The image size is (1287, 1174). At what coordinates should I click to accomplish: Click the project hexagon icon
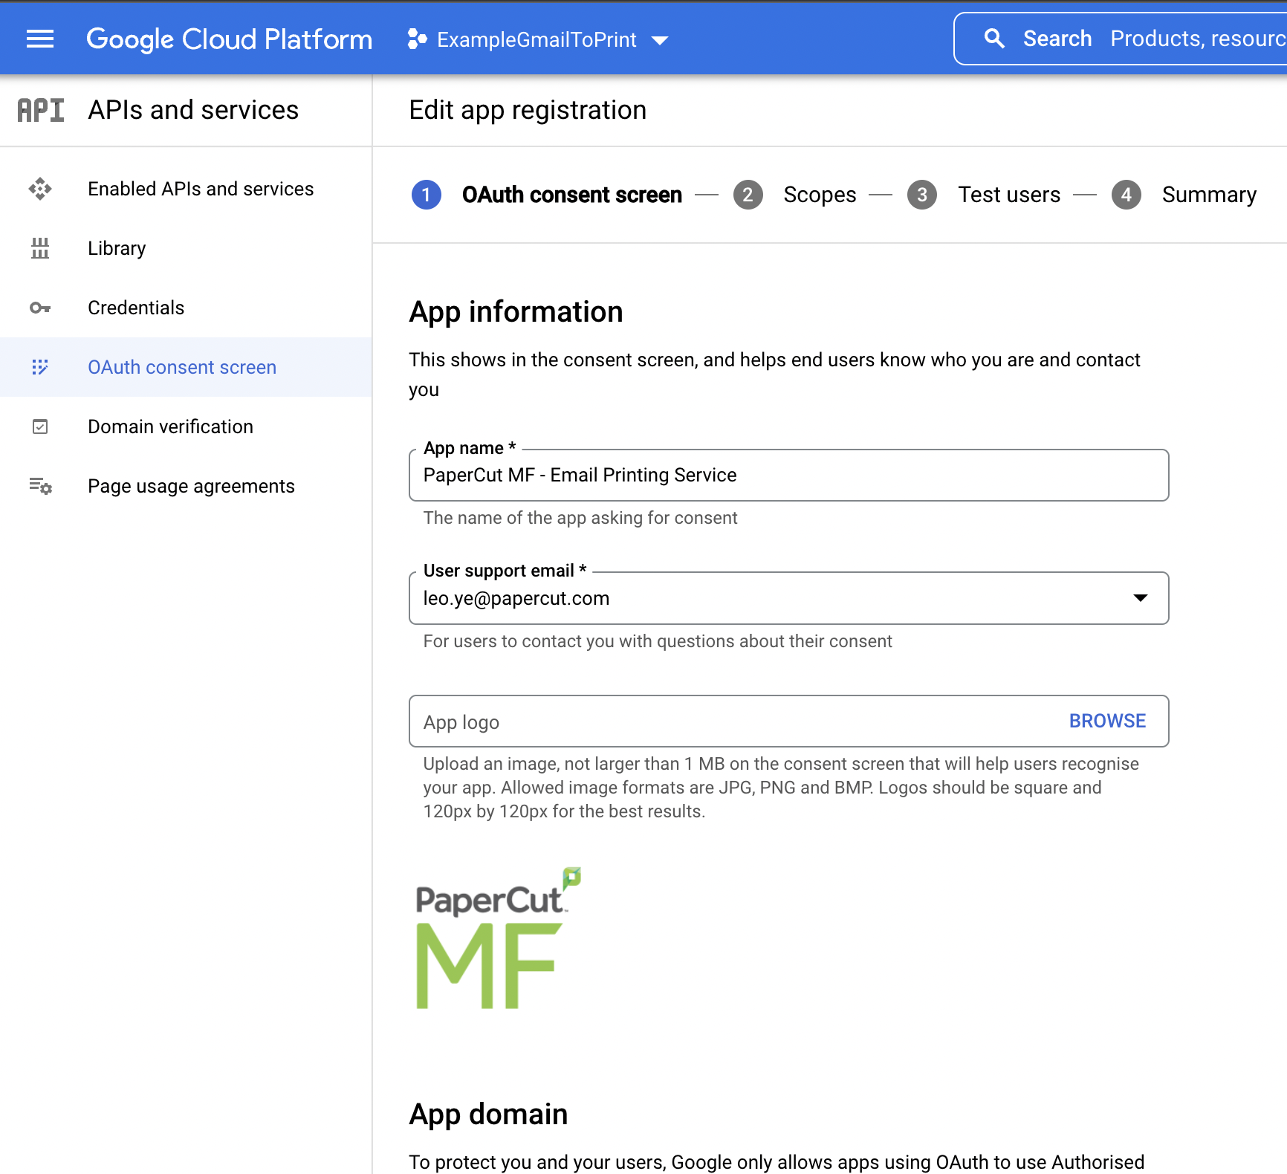click(418, 39)
